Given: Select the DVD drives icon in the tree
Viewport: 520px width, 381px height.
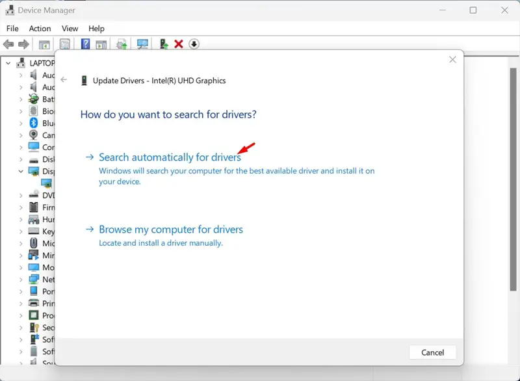Looking at the screenshot, I should (34, 194).
